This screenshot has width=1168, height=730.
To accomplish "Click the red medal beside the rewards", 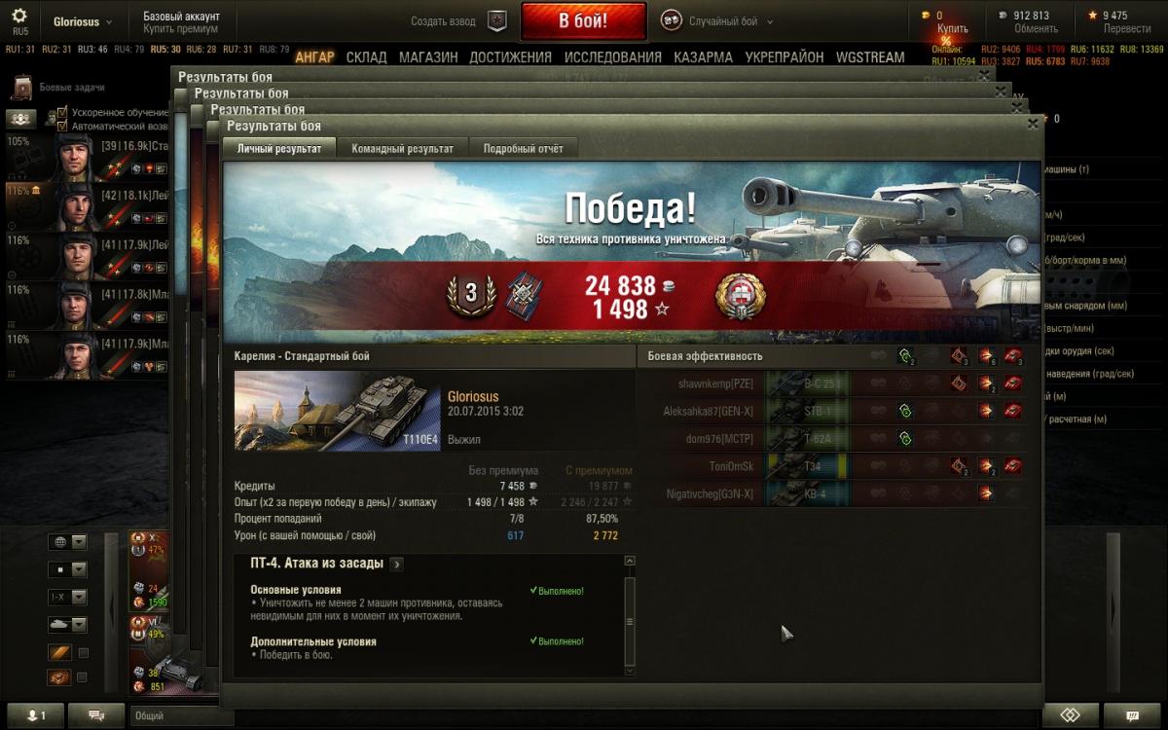I will tap(741, 294).
